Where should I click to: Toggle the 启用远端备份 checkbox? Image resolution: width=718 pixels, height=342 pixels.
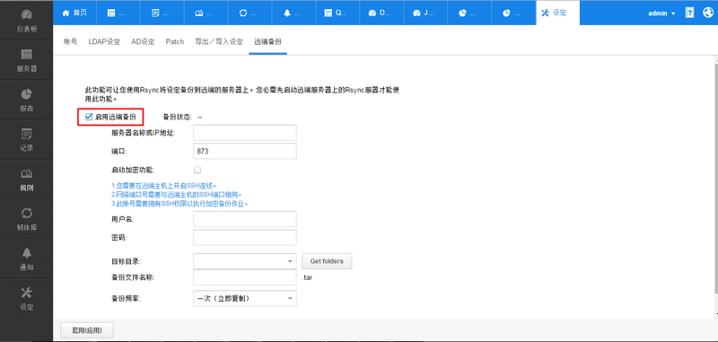point(89,117)
